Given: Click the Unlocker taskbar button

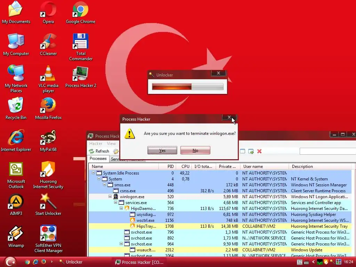Looking at the screenshot, I should [x=71, y=262].
